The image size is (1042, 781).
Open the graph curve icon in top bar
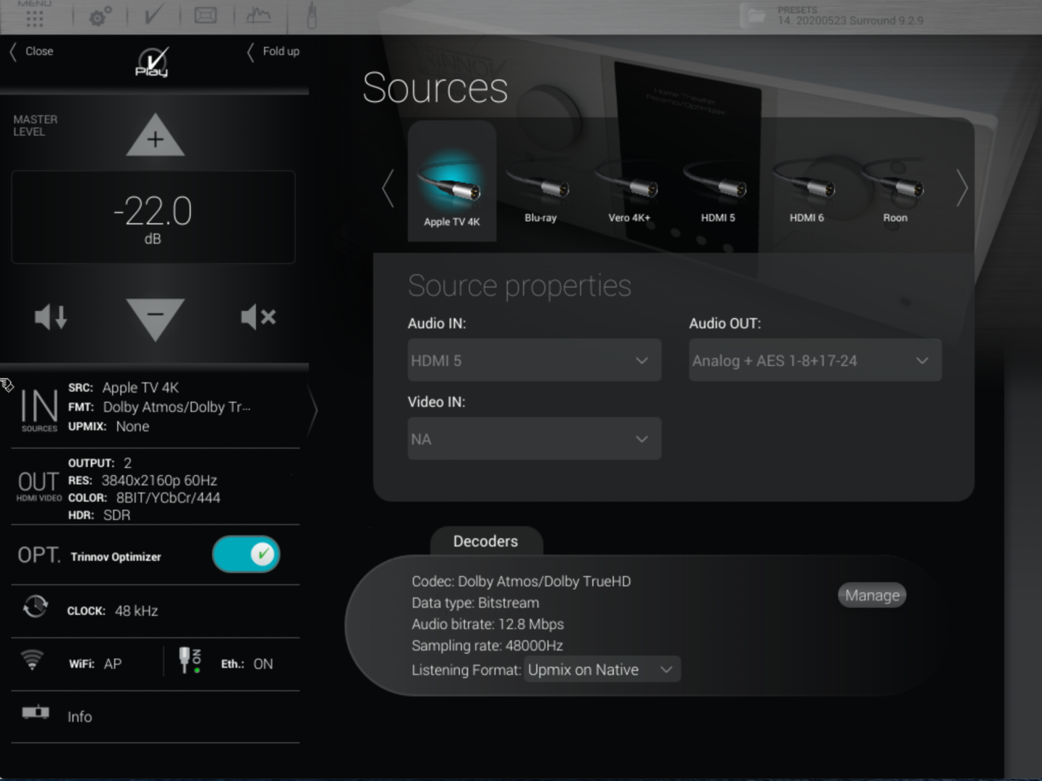pos(258,15)
